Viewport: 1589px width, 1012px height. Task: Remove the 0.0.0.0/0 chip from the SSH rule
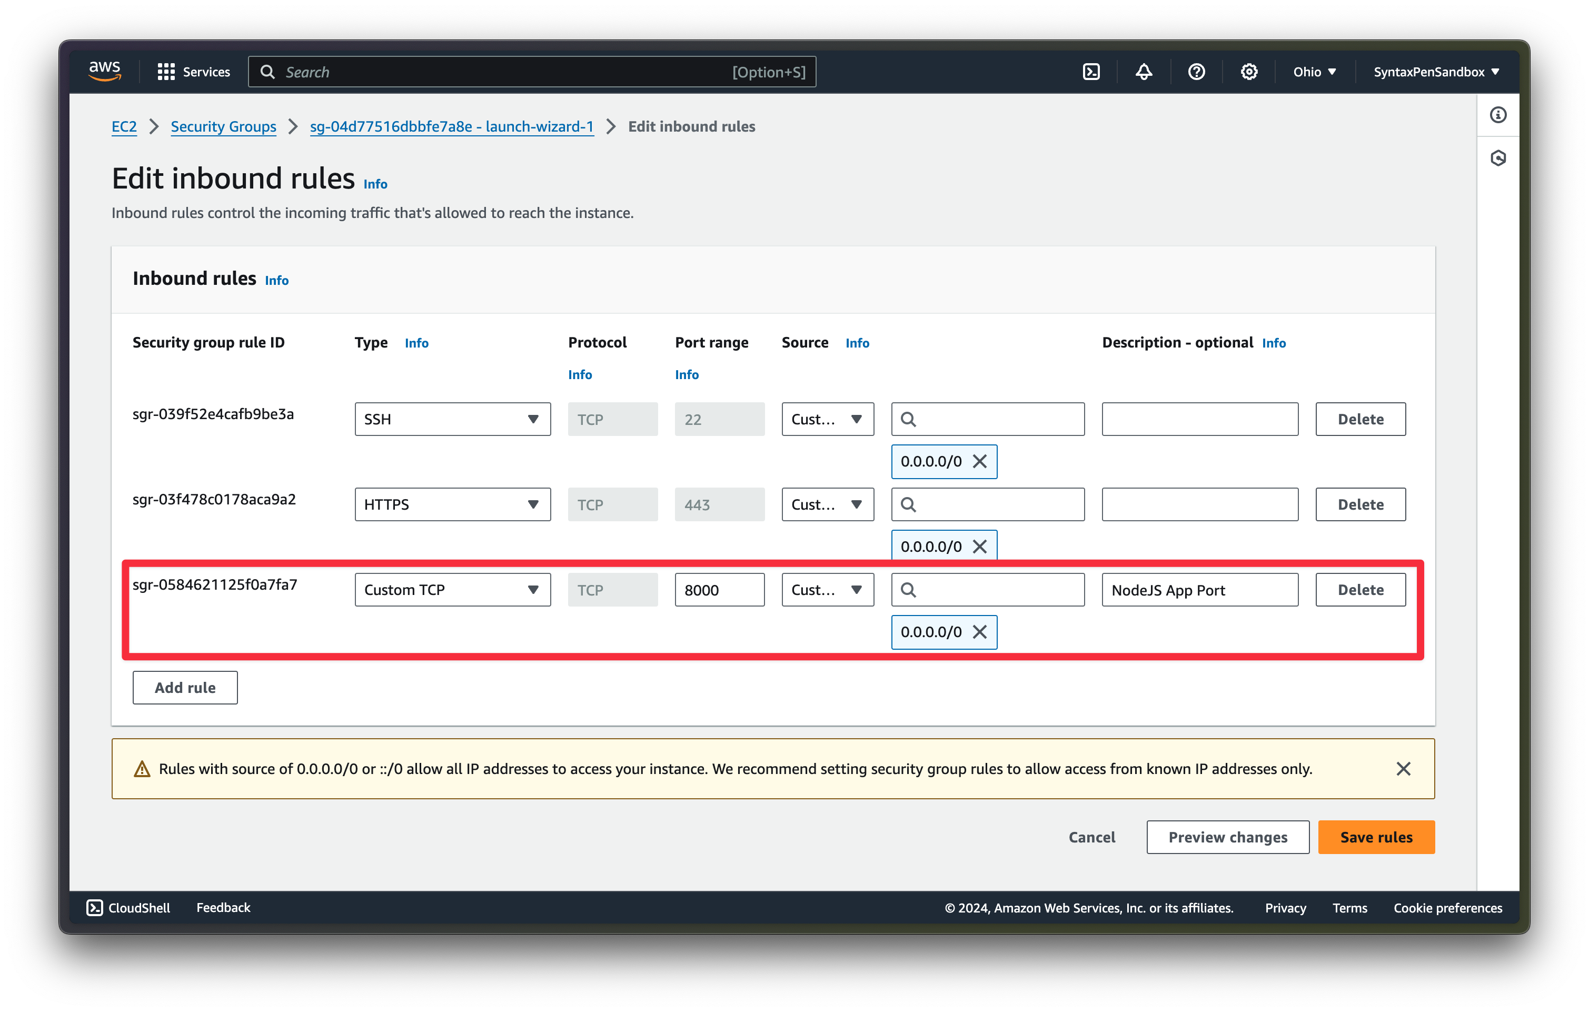pyautogui.click(x=980, y=461)
